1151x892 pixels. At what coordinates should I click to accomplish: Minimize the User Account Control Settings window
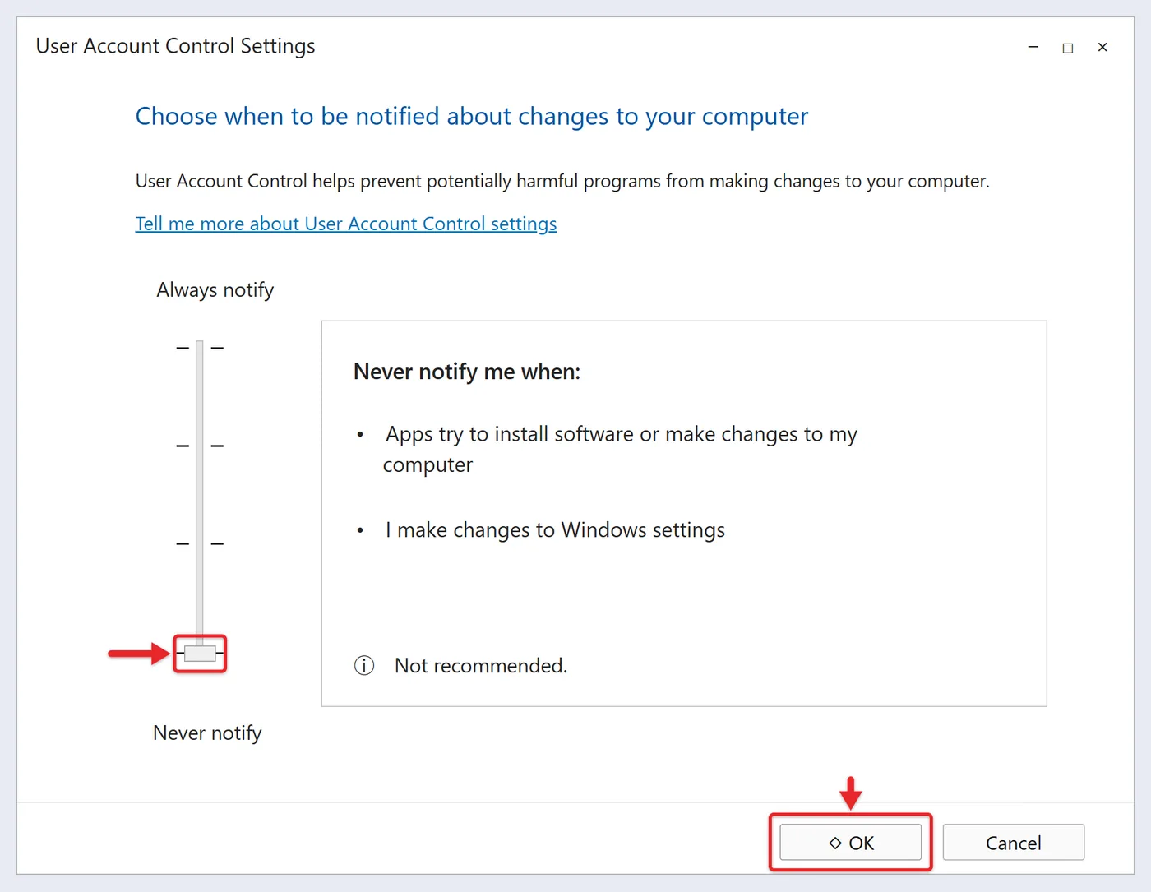pos(1033,48)
